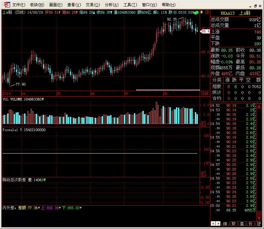
Task: Click the 内外差e indicator label
Action: tap(9, 208)
